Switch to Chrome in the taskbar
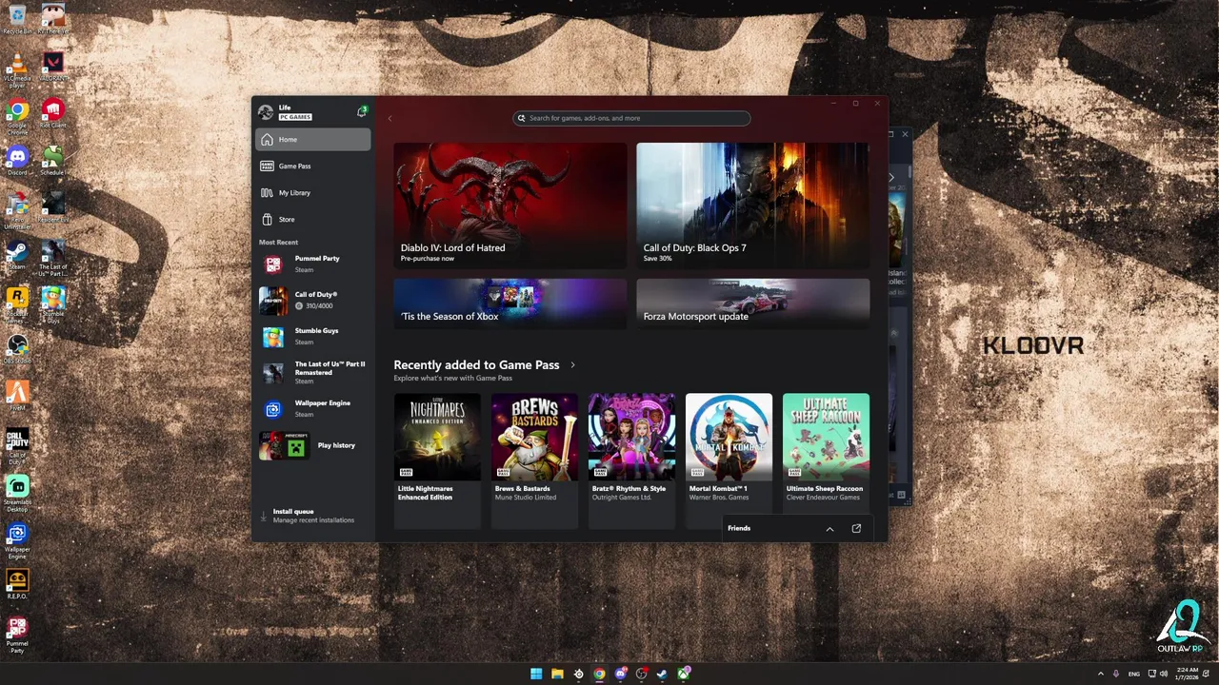Screen dimensions: 1219x685 coord(599,674)
